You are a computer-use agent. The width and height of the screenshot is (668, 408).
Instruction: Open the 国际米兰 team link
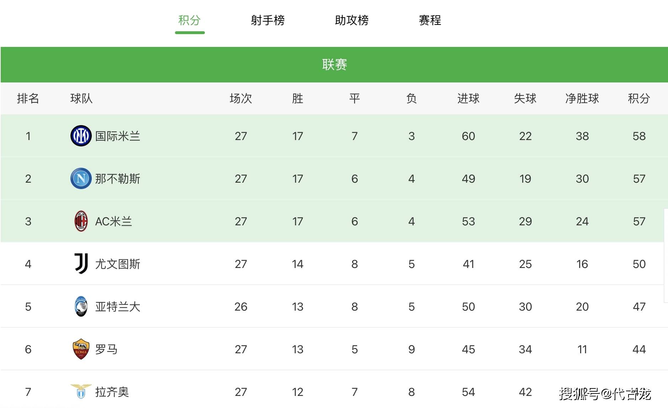(x=118, y=136)
